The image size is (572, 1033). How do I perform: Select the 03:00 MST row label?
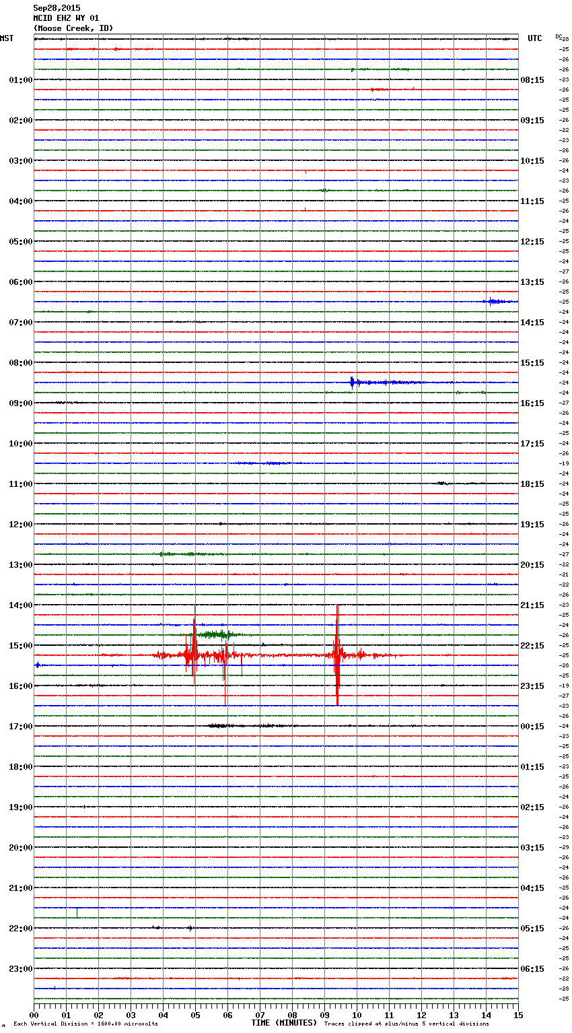(x=21, y=161)
